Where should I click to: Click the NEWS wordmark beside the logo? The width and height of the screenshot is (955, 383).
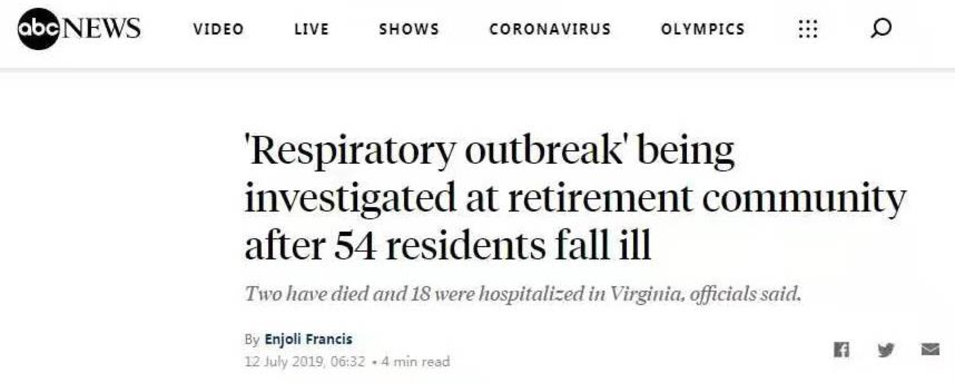coord(102,28)
